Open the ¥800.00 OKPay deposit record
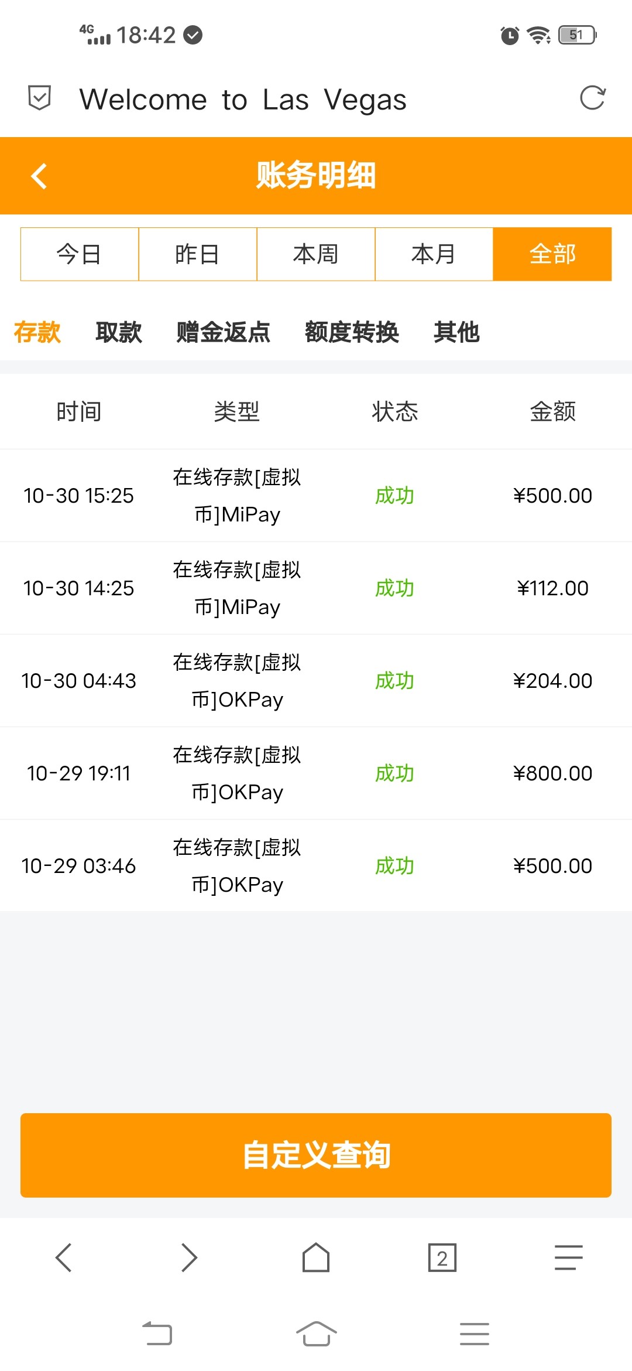Screen dimensions: 632x1371 click(316, 773)
